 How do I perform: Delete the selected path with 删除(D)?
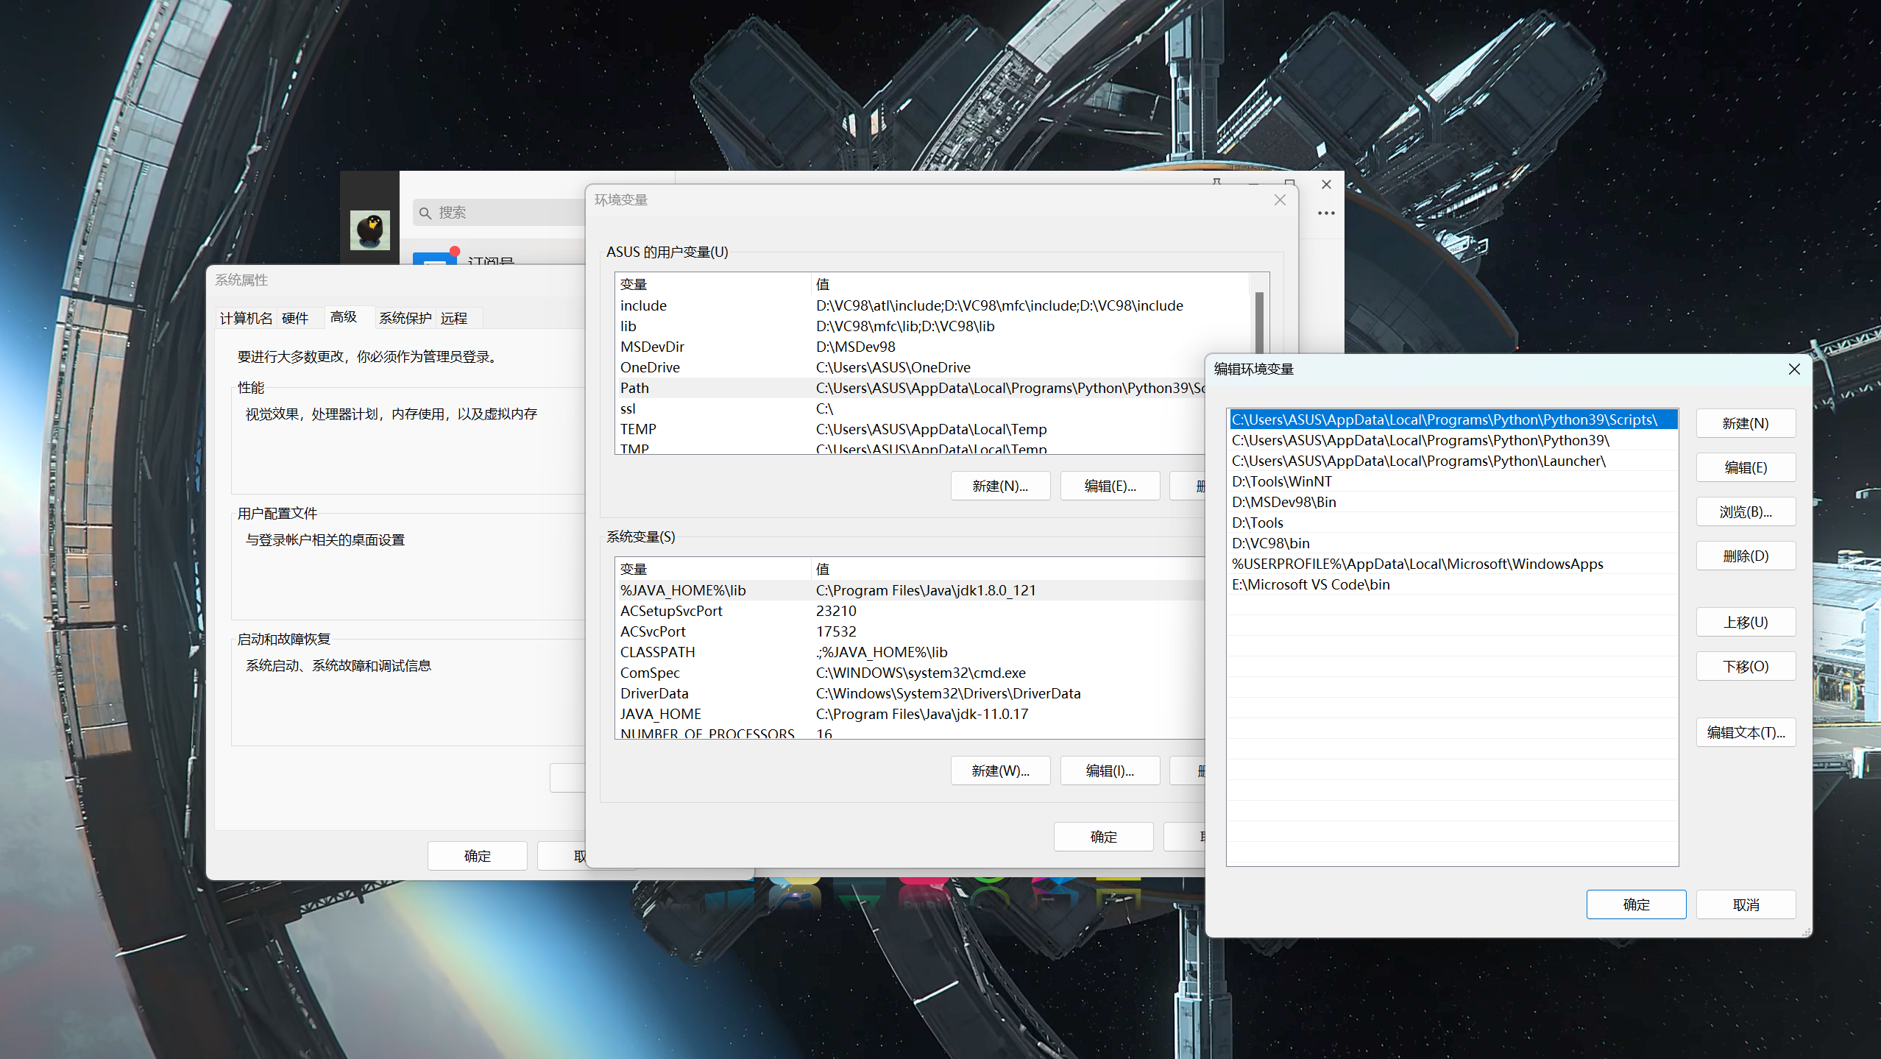[1746, 556]
